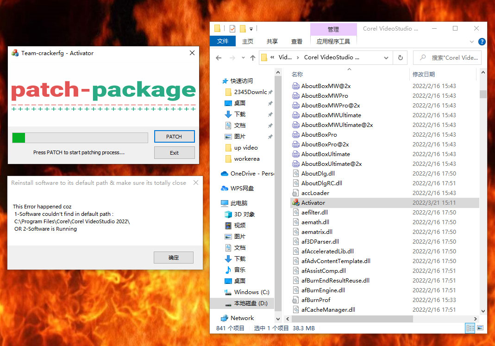Select the AboutBoxPro file icon
The image size is (495, 346).
tap(296, 134)
